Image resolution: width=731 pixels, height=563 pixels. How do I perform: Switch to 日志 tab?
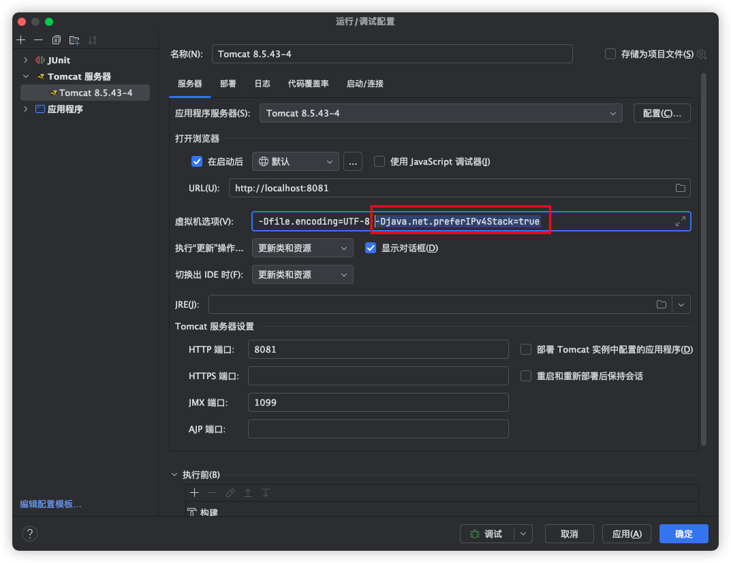(x=262, y=84)
